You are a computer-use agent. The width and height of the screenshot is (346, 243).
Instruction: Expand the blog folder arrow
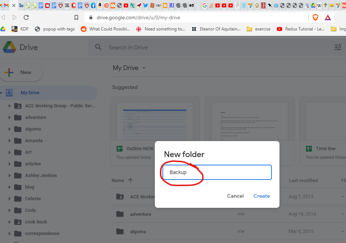tap(9, 187)
